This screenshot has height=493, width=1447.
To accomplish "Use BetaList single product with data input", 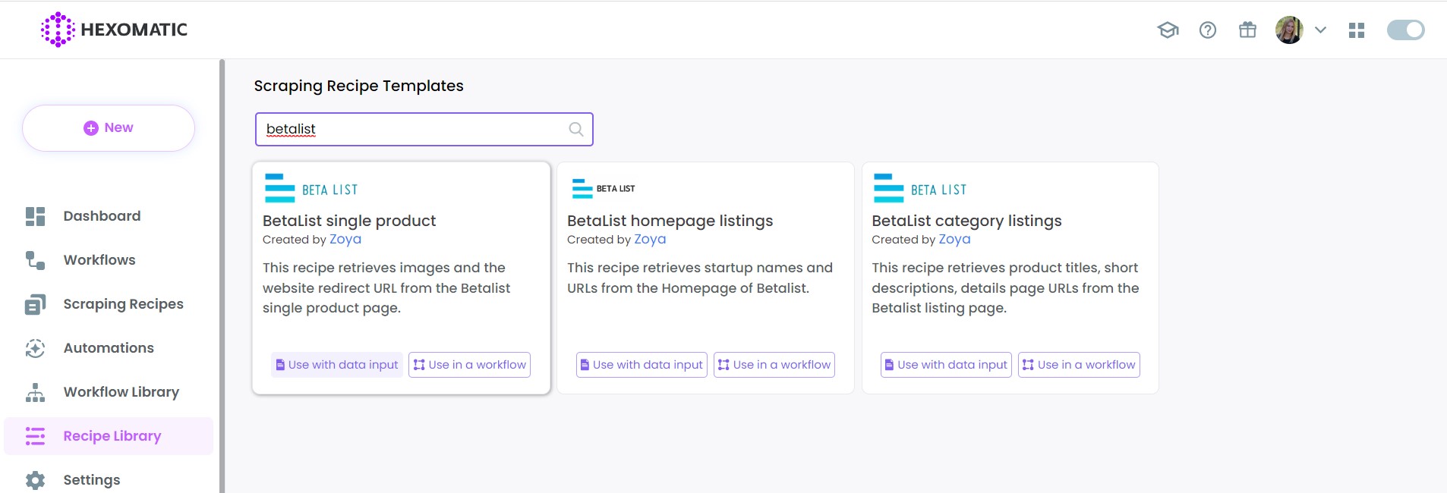I will tap(336, 365).
